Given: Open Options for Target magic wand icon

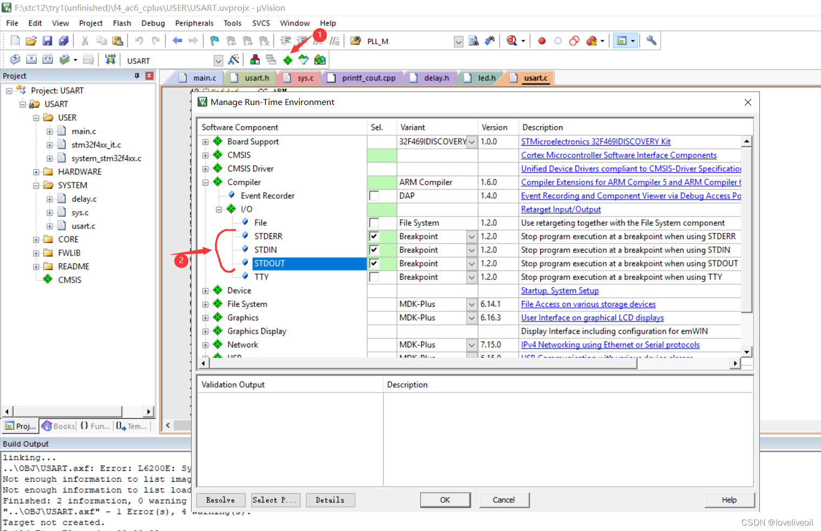Looking at the screenshot, I should [234, 60].
